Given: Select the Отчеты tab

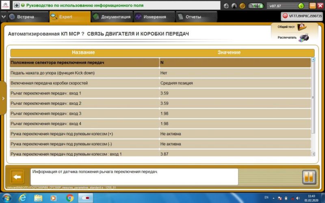Looking at the screenshot, I should coord(193,17).
